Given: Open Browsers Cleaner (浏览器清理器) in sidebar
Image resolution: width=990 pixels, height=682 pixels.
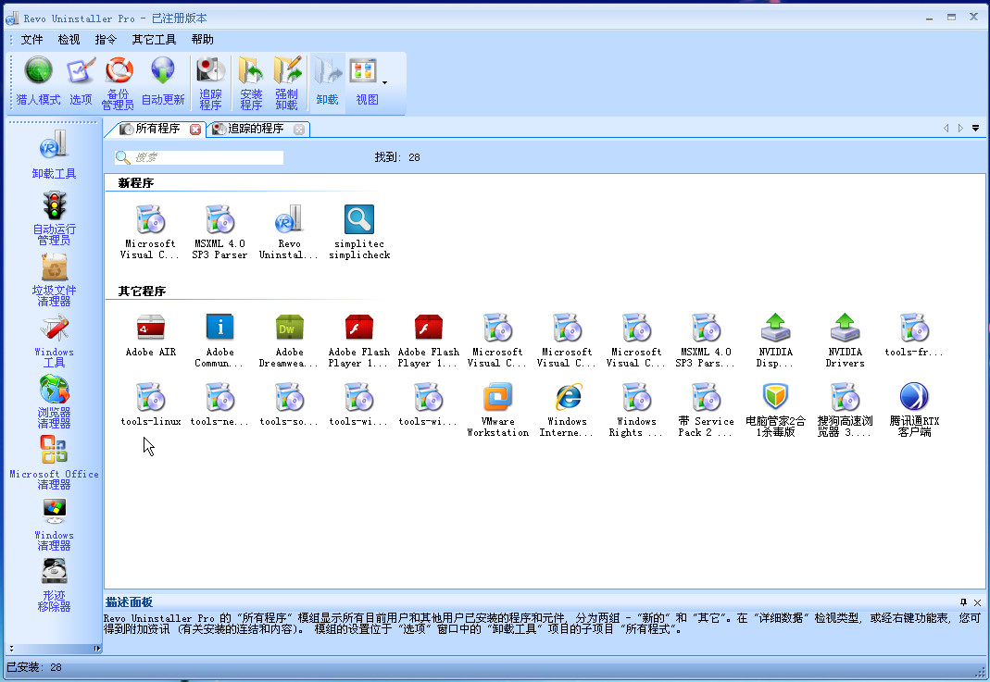Looking at the screenshot, I should point(54,402).
